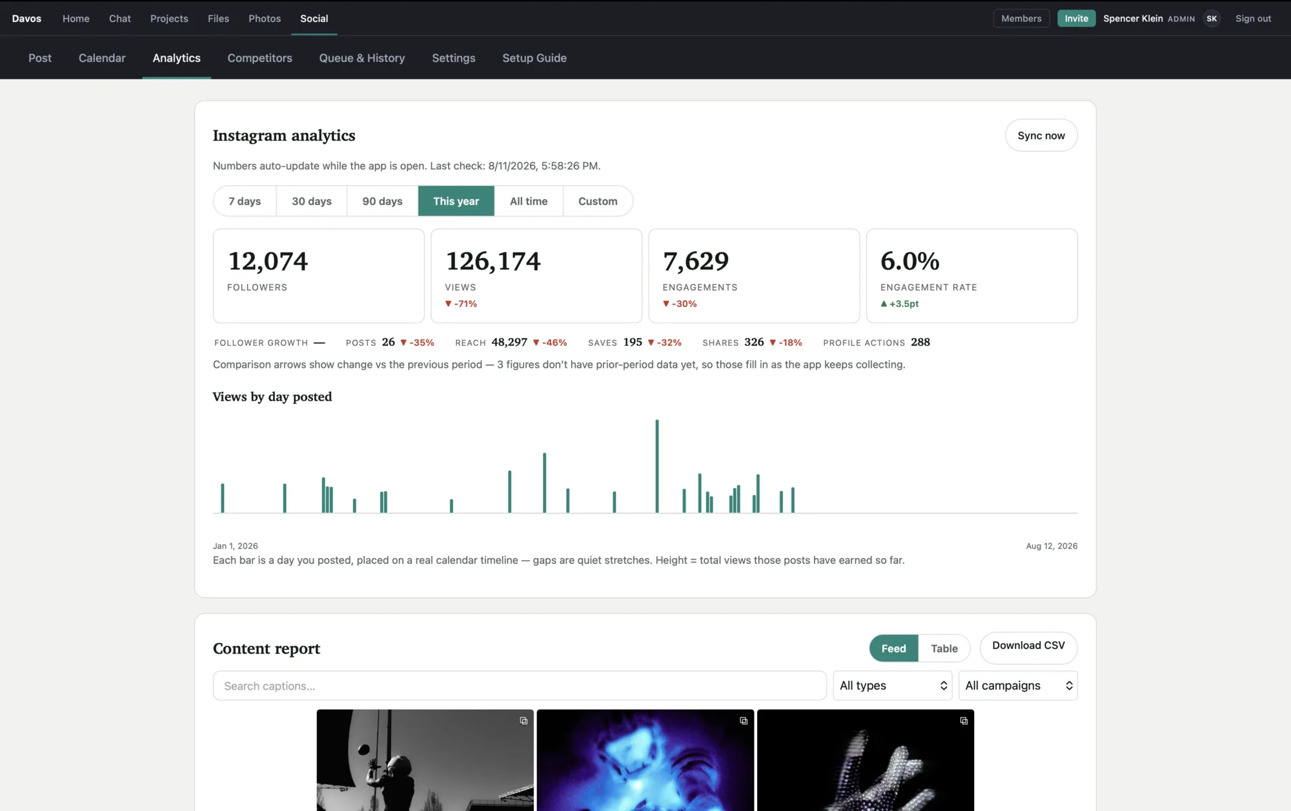Switch content report to Table view
Image resolution: width=1291 pixels, height=811 pixels.
pos(944,648)
